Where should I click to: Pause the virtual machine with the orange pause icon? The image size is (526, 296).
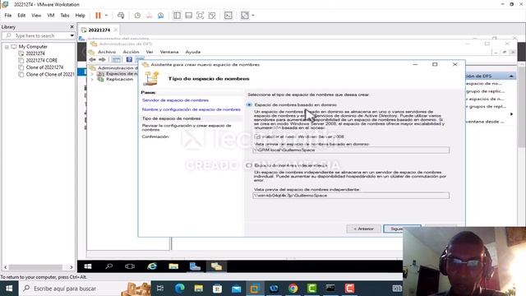[98, 16]
